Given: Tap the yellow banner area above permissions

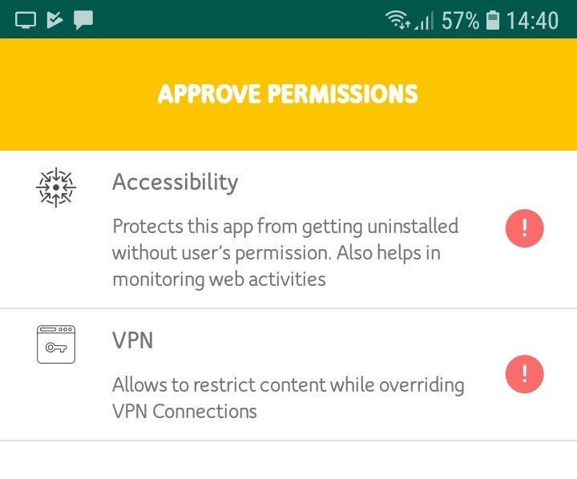Looking at the screenshot, I should click(288, 95).
